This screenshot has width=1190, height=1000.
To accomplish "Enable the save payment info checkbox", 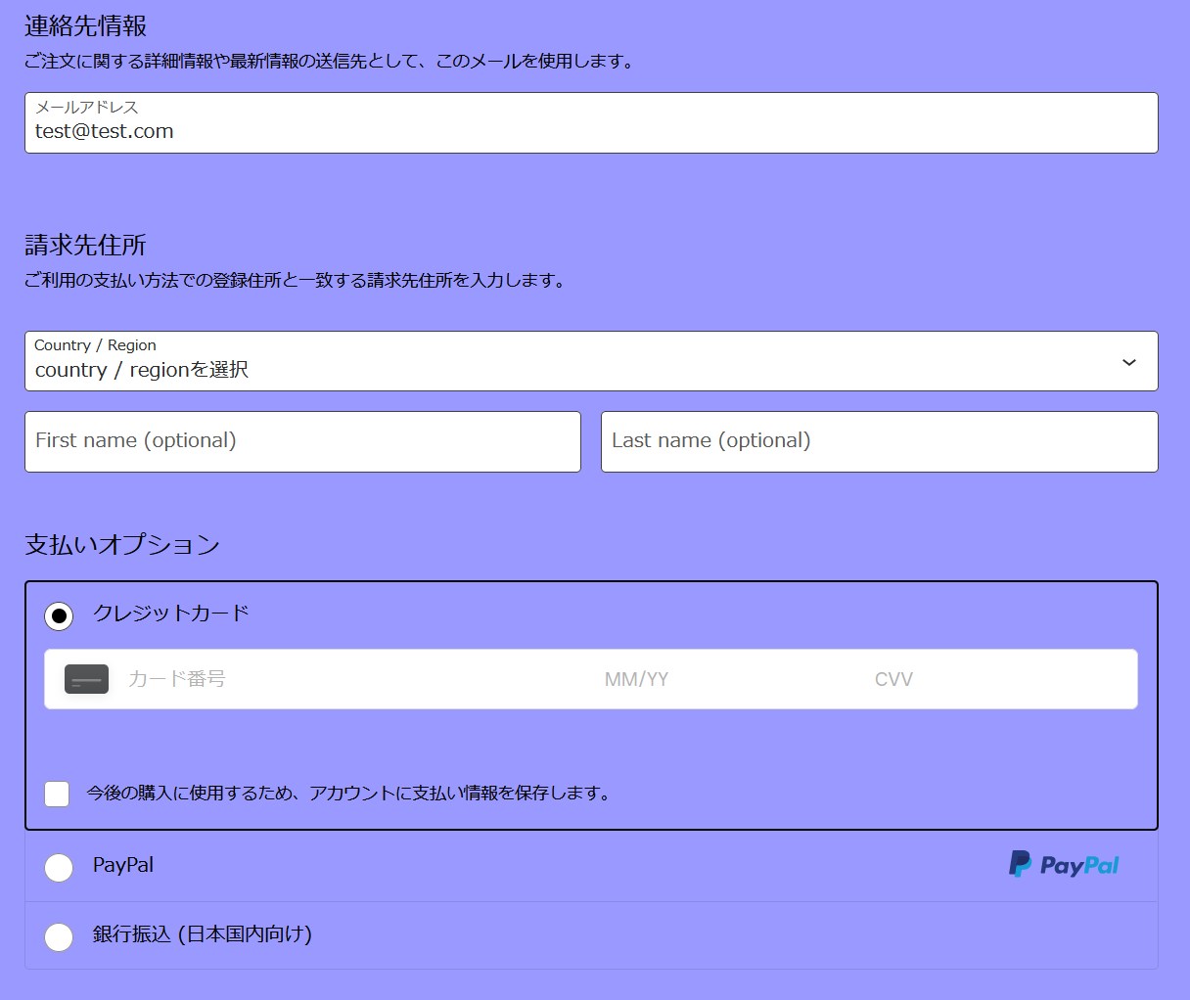I will click(57, 794).
